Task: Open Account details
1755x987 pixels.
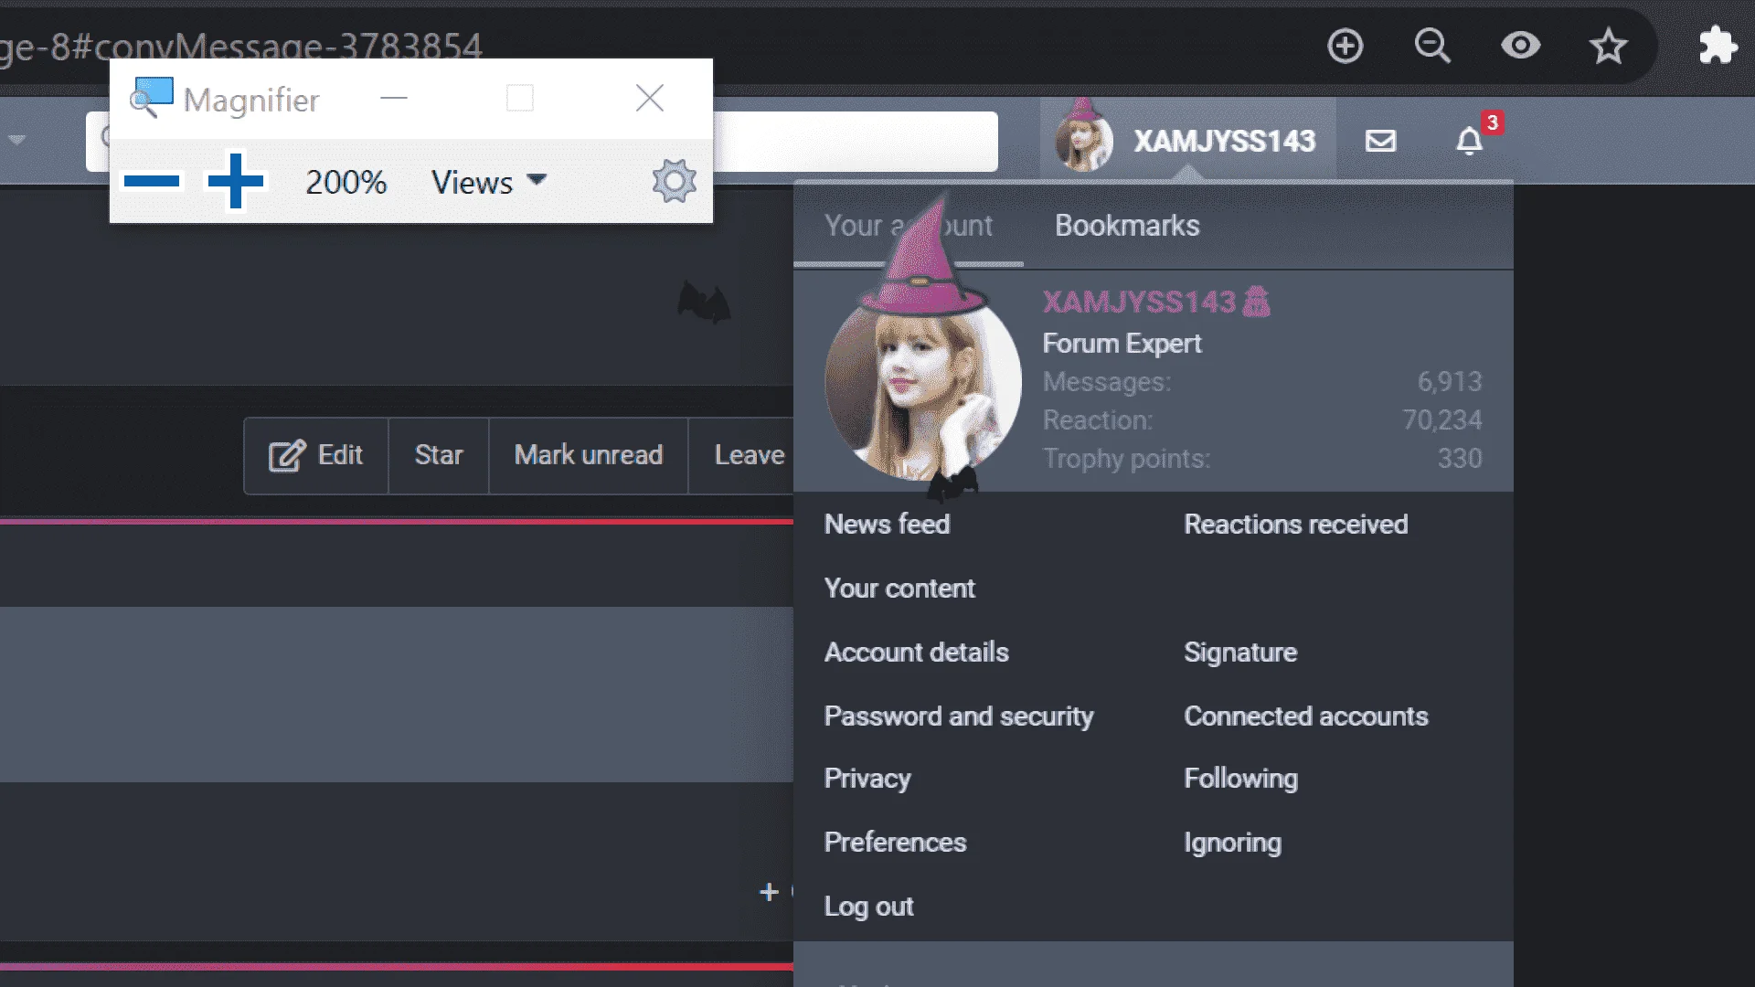Action: pos(917,653)
